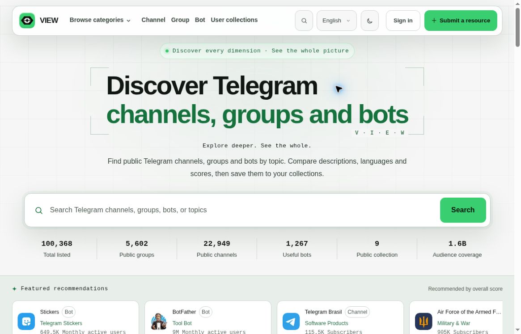Toggle dark mode with the moon icon
The image size is (521, 334).
click(369, 21)
